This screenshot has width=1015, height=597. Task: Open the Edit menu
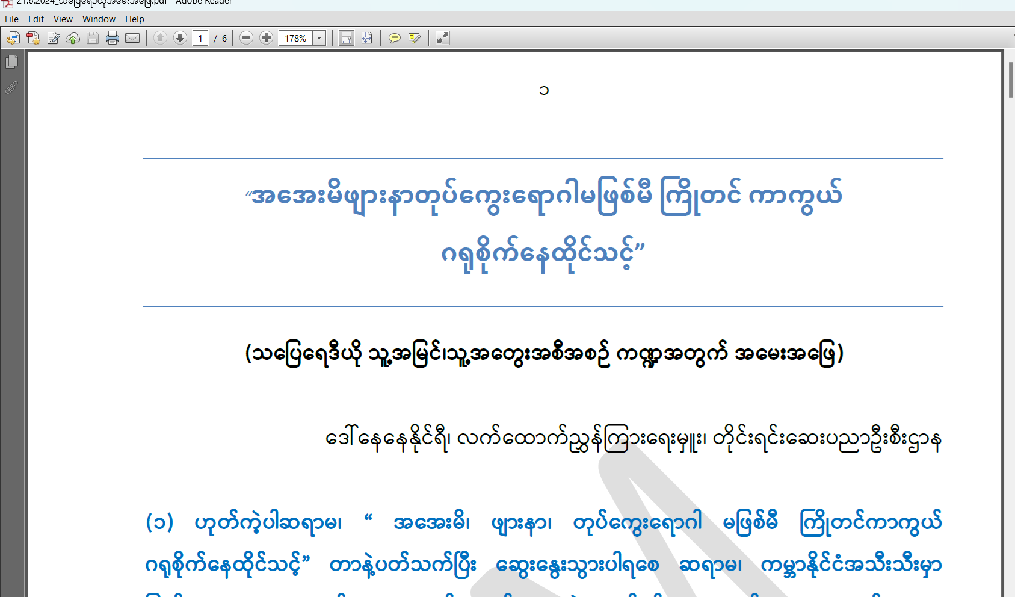[x=36, y=19]
